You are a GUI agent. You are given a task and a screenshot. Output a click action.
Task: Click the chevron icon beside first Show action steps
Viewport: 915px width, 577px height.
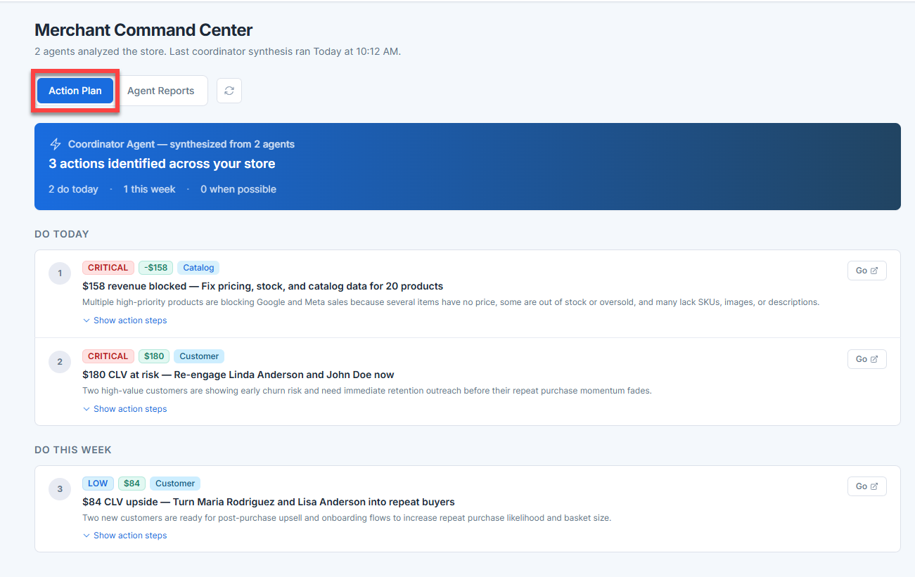pos(87,320)
